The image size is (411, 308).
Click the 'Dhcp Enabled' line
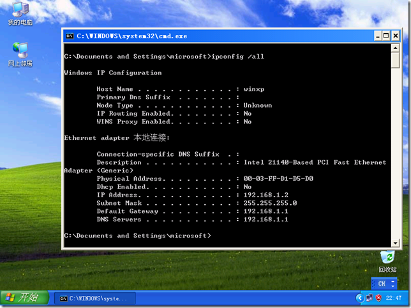174,186
